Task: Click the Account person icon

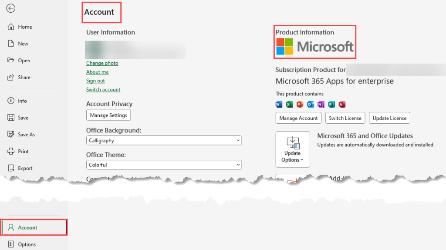Action: click(x=11, y=227)
